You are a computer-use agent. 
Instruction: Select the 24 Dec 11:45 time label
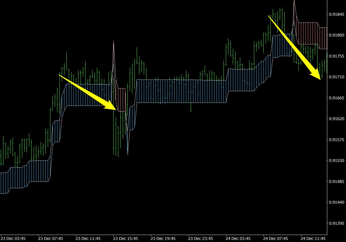point(313,238)
